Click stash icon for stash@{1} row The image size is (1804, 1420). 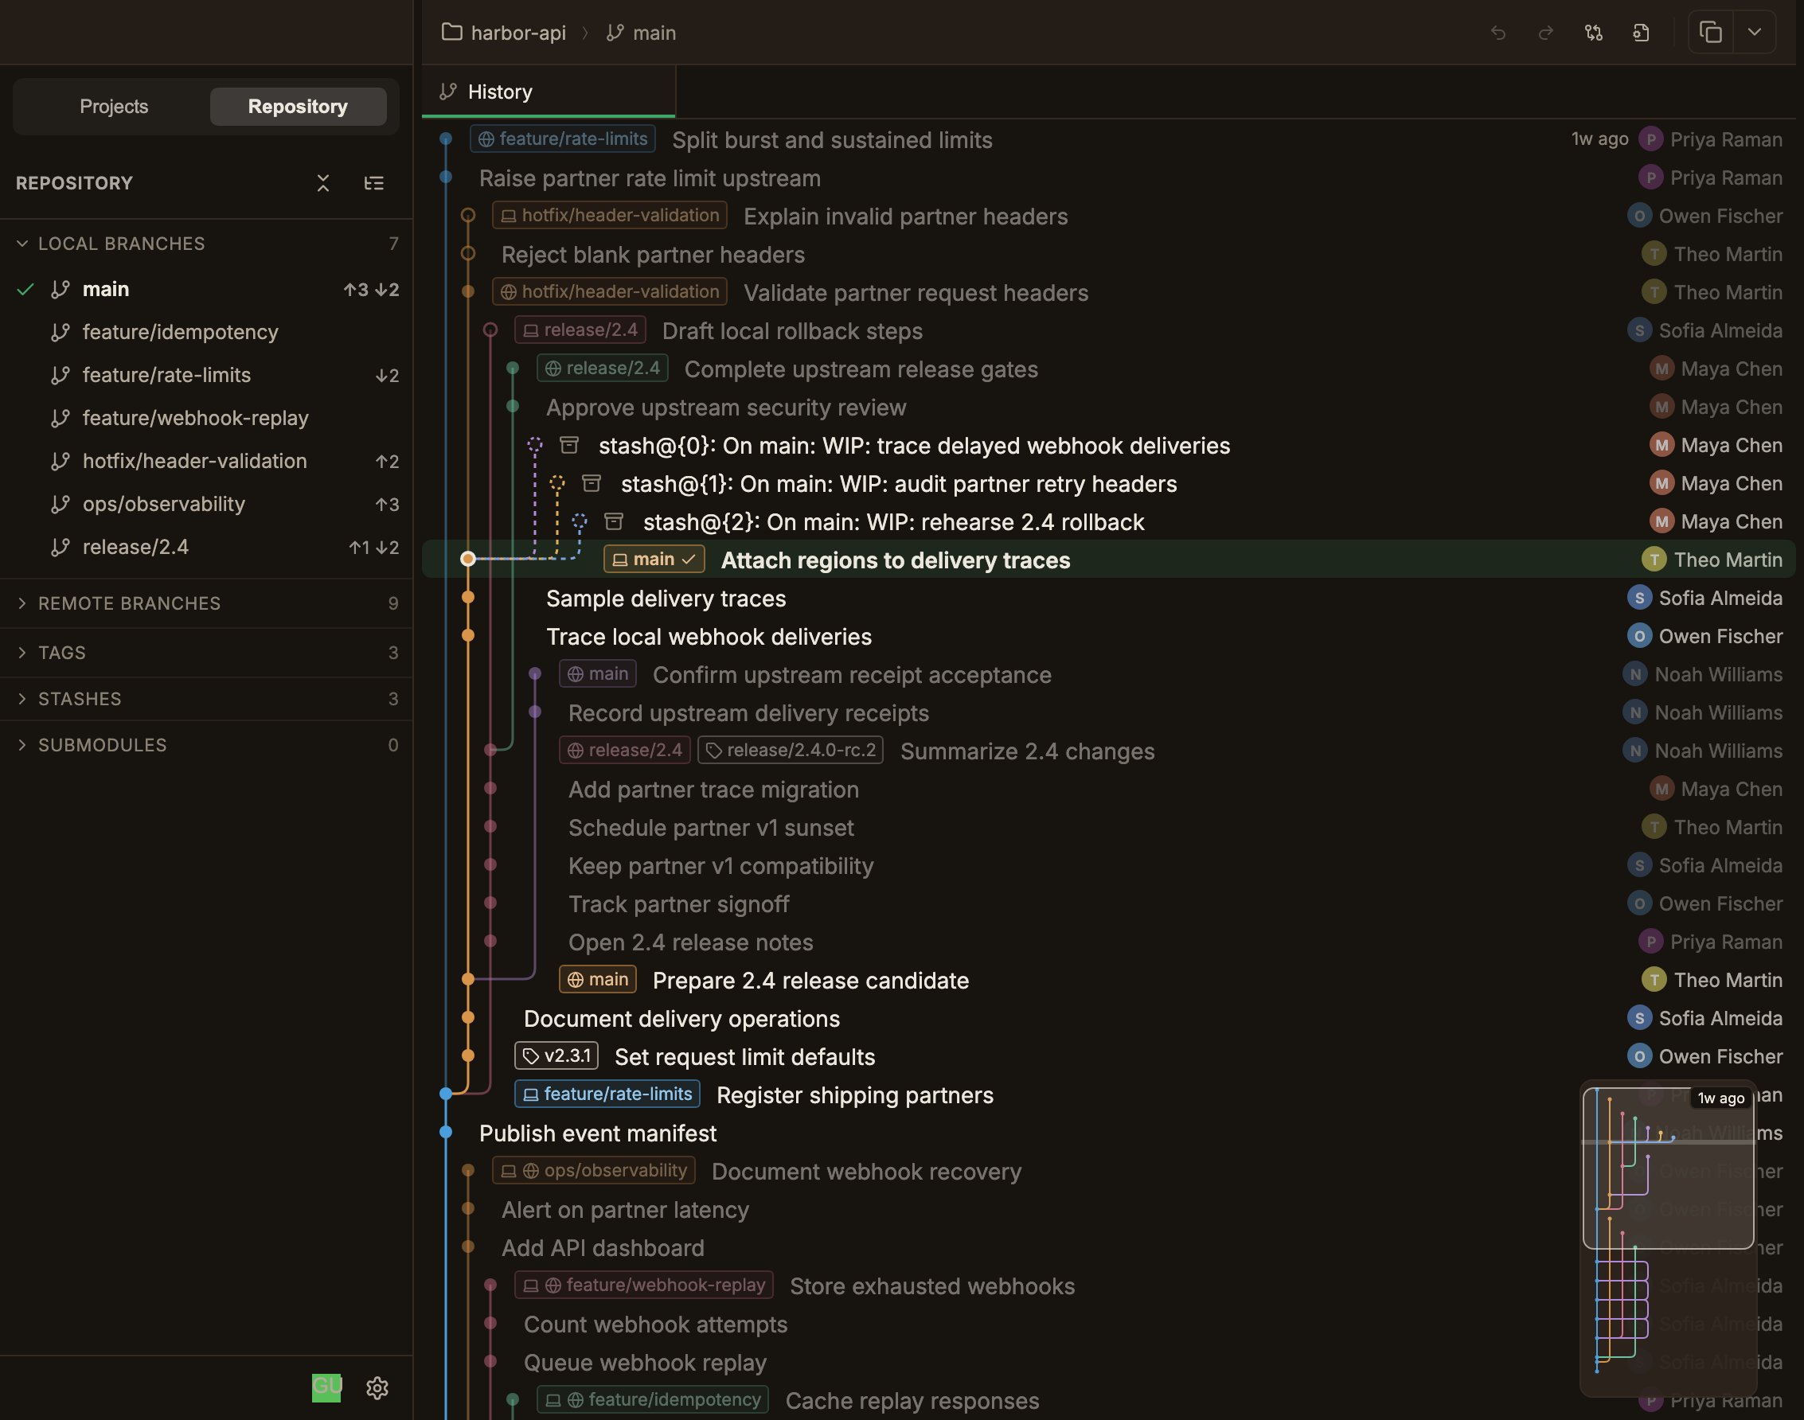coord(591,484)
